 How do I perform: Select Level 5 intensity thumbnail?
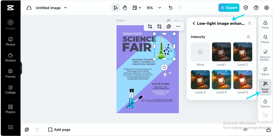[243, 80]
